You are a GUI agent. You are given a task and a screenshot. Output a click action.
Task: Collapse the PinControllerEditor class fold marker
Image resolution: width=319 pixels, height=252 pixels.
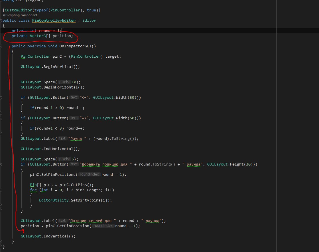click(1, 21)
